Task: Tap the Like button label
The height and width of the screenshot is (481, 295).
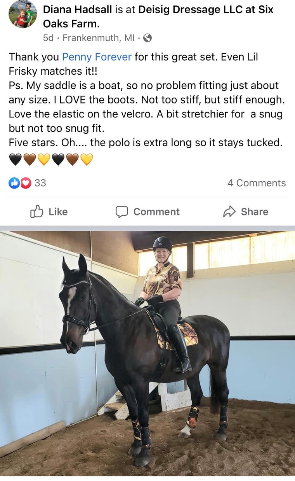Action: coord(58,212)
